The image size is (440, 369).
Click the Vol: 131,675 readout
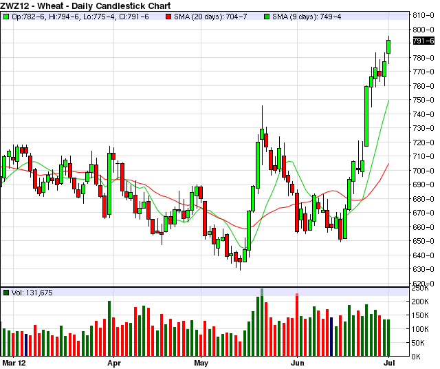pos(32,293)
